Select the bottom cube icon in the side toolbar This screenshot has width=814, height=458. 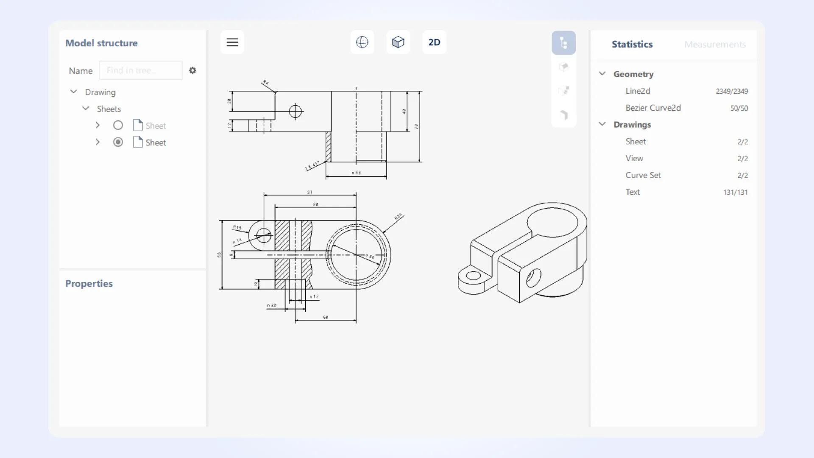[x=564, y=115]
